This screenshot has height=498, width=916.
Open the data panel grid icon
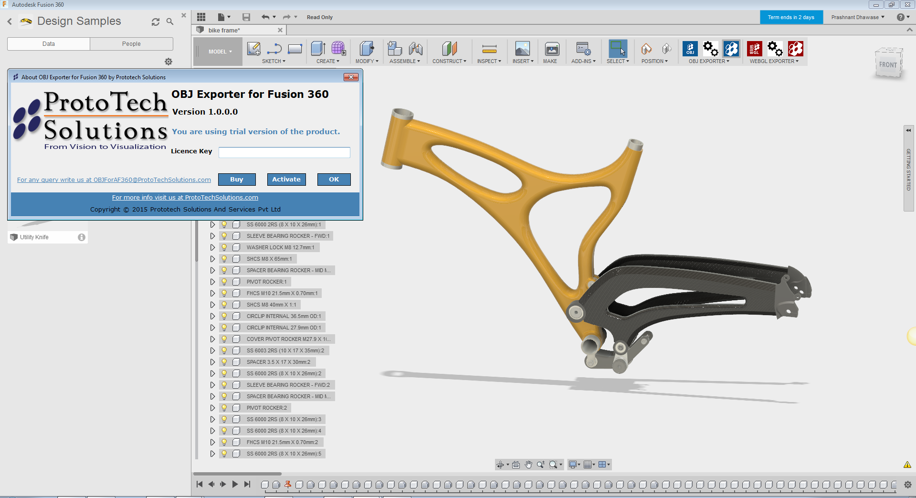tap(201, 17)
